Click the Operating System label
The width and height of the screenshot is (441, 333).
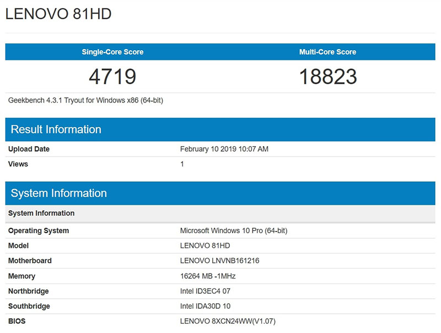(39, 230)
